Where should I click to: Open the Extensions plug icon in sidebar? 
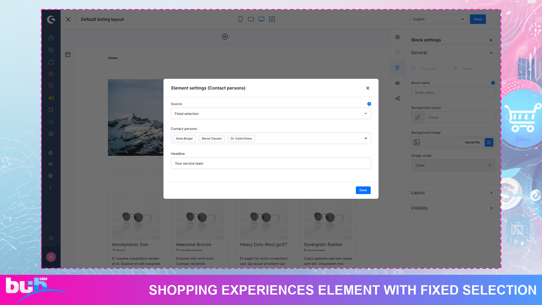pos(51,122)
